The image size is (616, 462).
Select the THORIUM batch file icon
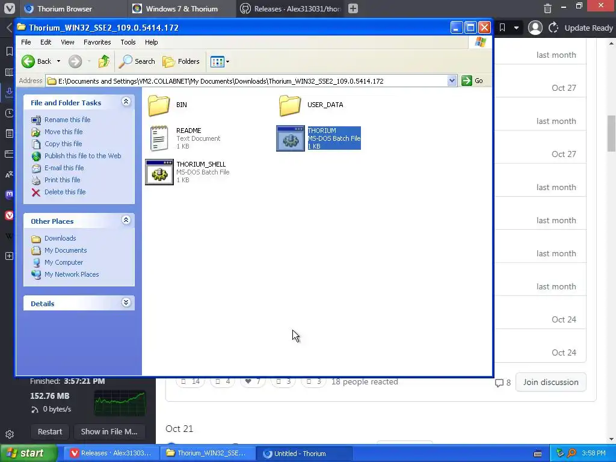(291, 138)
